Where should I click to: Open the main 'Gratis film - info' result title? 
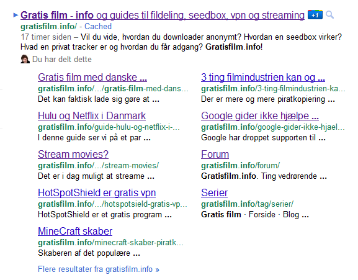point(163,16)
